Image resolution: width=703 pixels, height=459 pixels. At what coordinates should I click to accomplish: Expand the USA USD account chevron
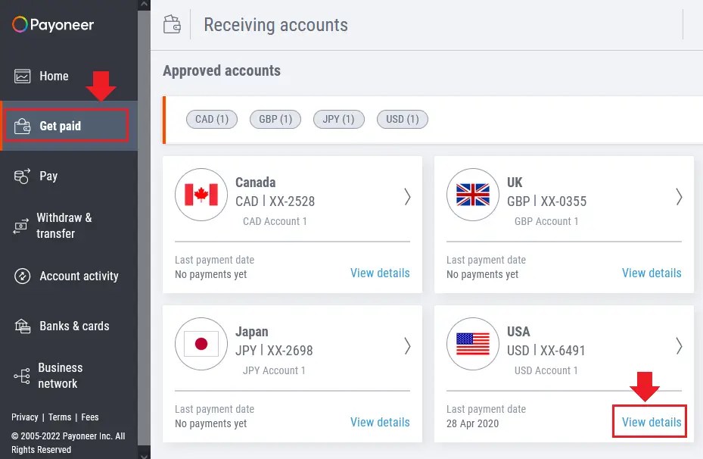coord(679,346)
